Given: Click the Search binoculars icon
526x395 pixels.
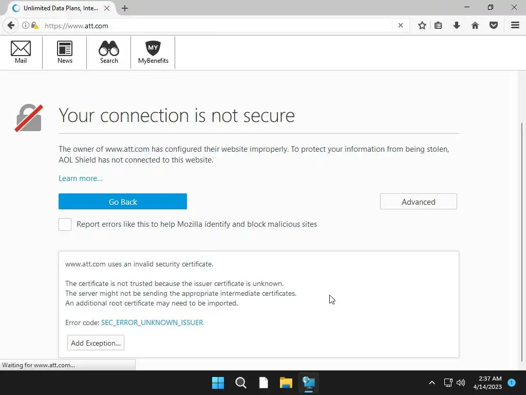Looking at the screenshot, I should [109, 52].
